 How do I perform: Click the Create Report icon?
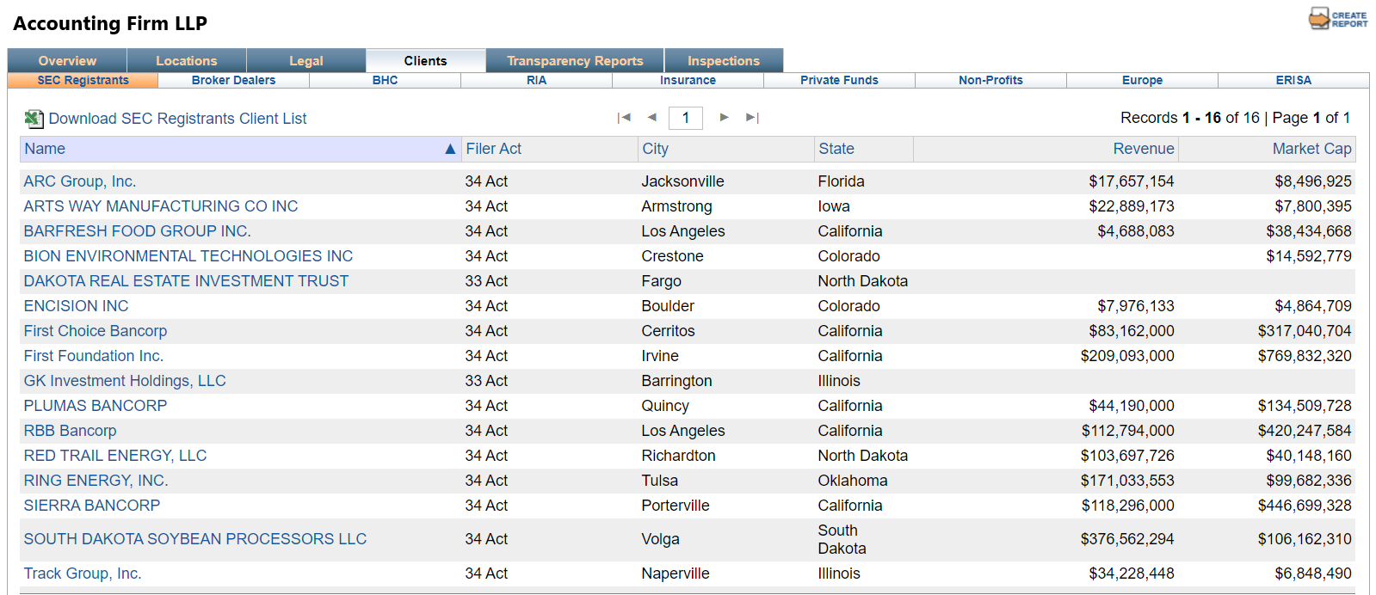[1338, 19]
